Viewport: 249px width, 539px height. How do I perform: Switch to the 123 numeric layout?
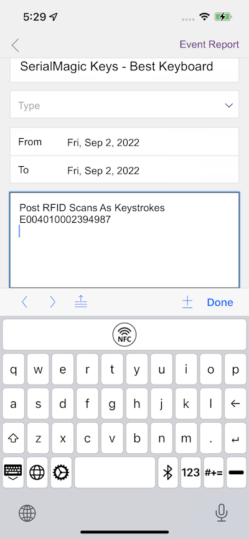(190, 472)
